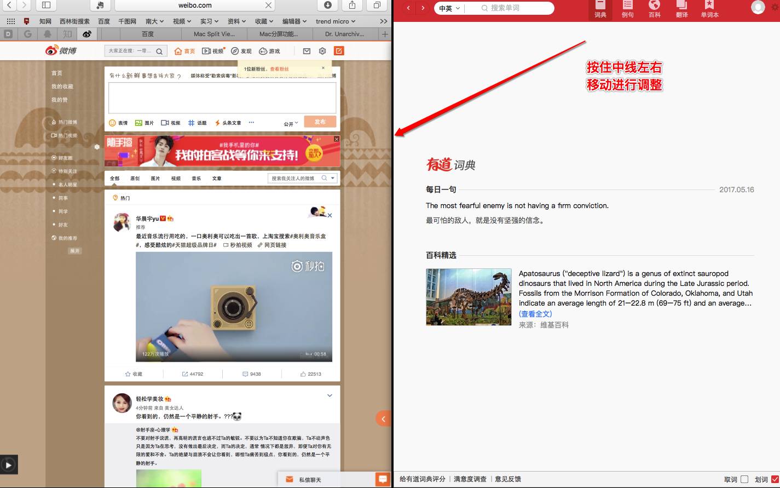Uncheck the 划词 checkbox
Viewport: 780px width, 488px height.
point(775,479)
